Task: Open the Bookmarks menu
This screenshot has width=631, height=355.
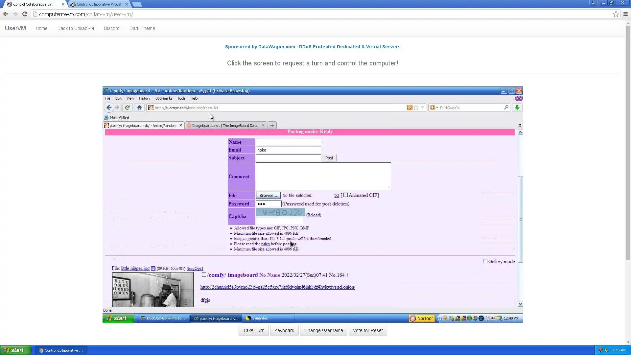Action: coord(164,98)
